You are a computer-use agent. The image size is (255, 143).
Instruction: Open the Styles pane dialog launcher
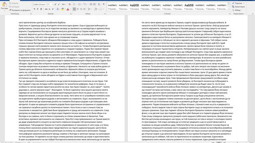point(229,14)
